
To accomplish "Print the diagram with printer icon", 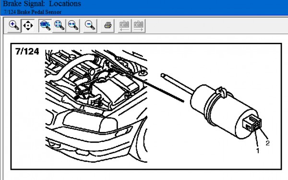I will pyautogui.click(x=108, y=26).
